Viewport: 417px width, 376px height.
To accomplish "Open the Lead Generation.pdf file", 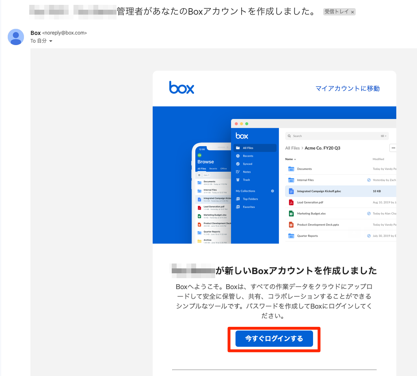I will [341, 202].
